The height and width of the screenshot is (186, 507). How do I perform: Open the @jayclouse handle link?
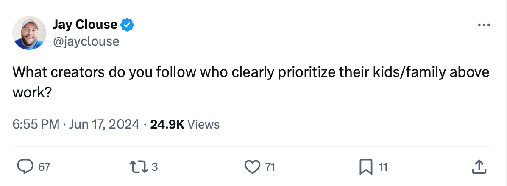click(86, 41)
